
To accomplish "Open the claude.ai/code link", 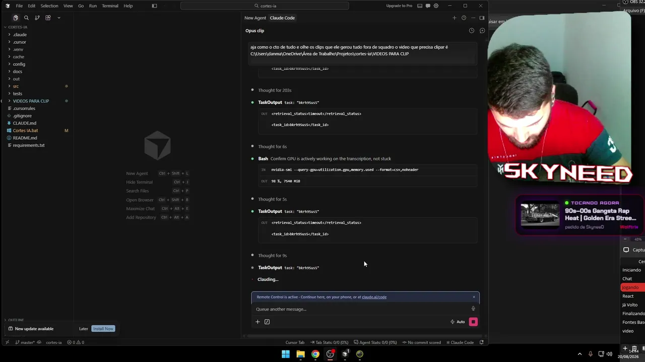I will click(374, 297).
